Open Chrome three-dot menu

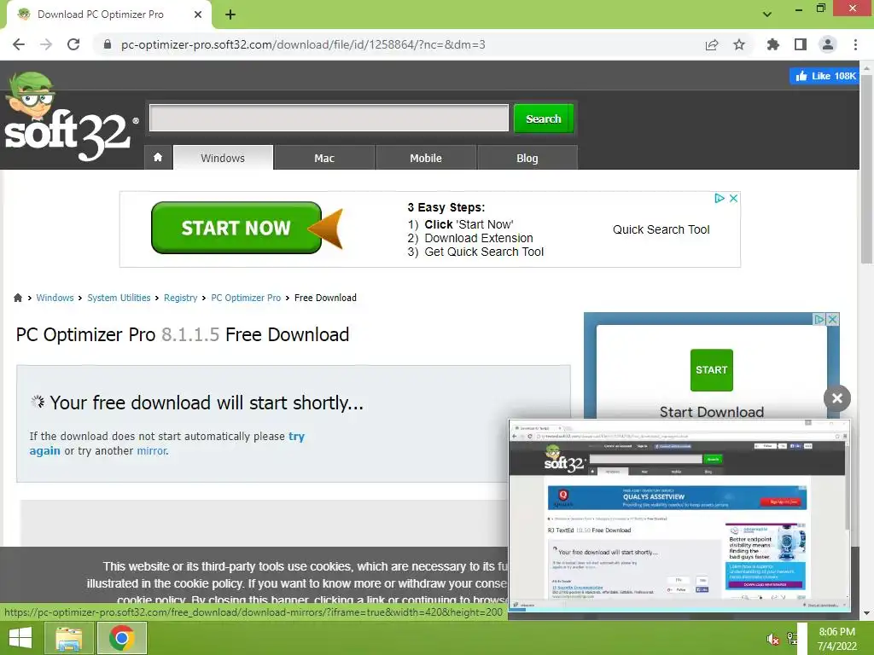pos(855,44)
